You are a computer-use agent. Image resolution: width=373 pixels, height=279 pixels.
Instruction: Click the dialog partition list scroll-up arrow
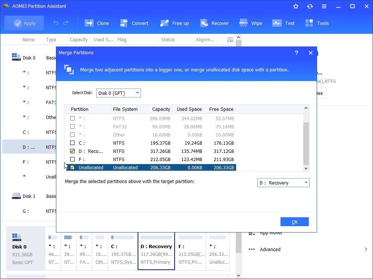(x=306, y=108)
